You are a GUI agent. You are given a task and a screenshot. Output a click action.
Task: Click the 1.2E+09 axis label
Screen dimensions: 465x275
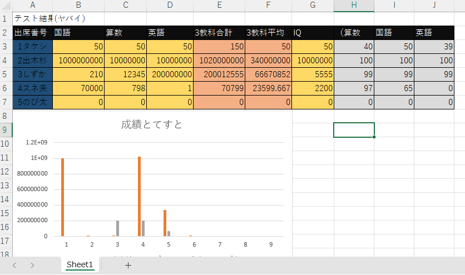point(37,143)
